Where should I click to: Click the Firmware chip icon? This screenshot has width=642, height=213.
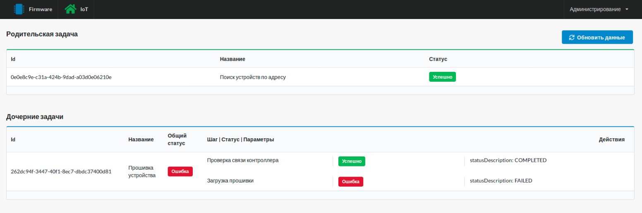[x=18, y=9]
